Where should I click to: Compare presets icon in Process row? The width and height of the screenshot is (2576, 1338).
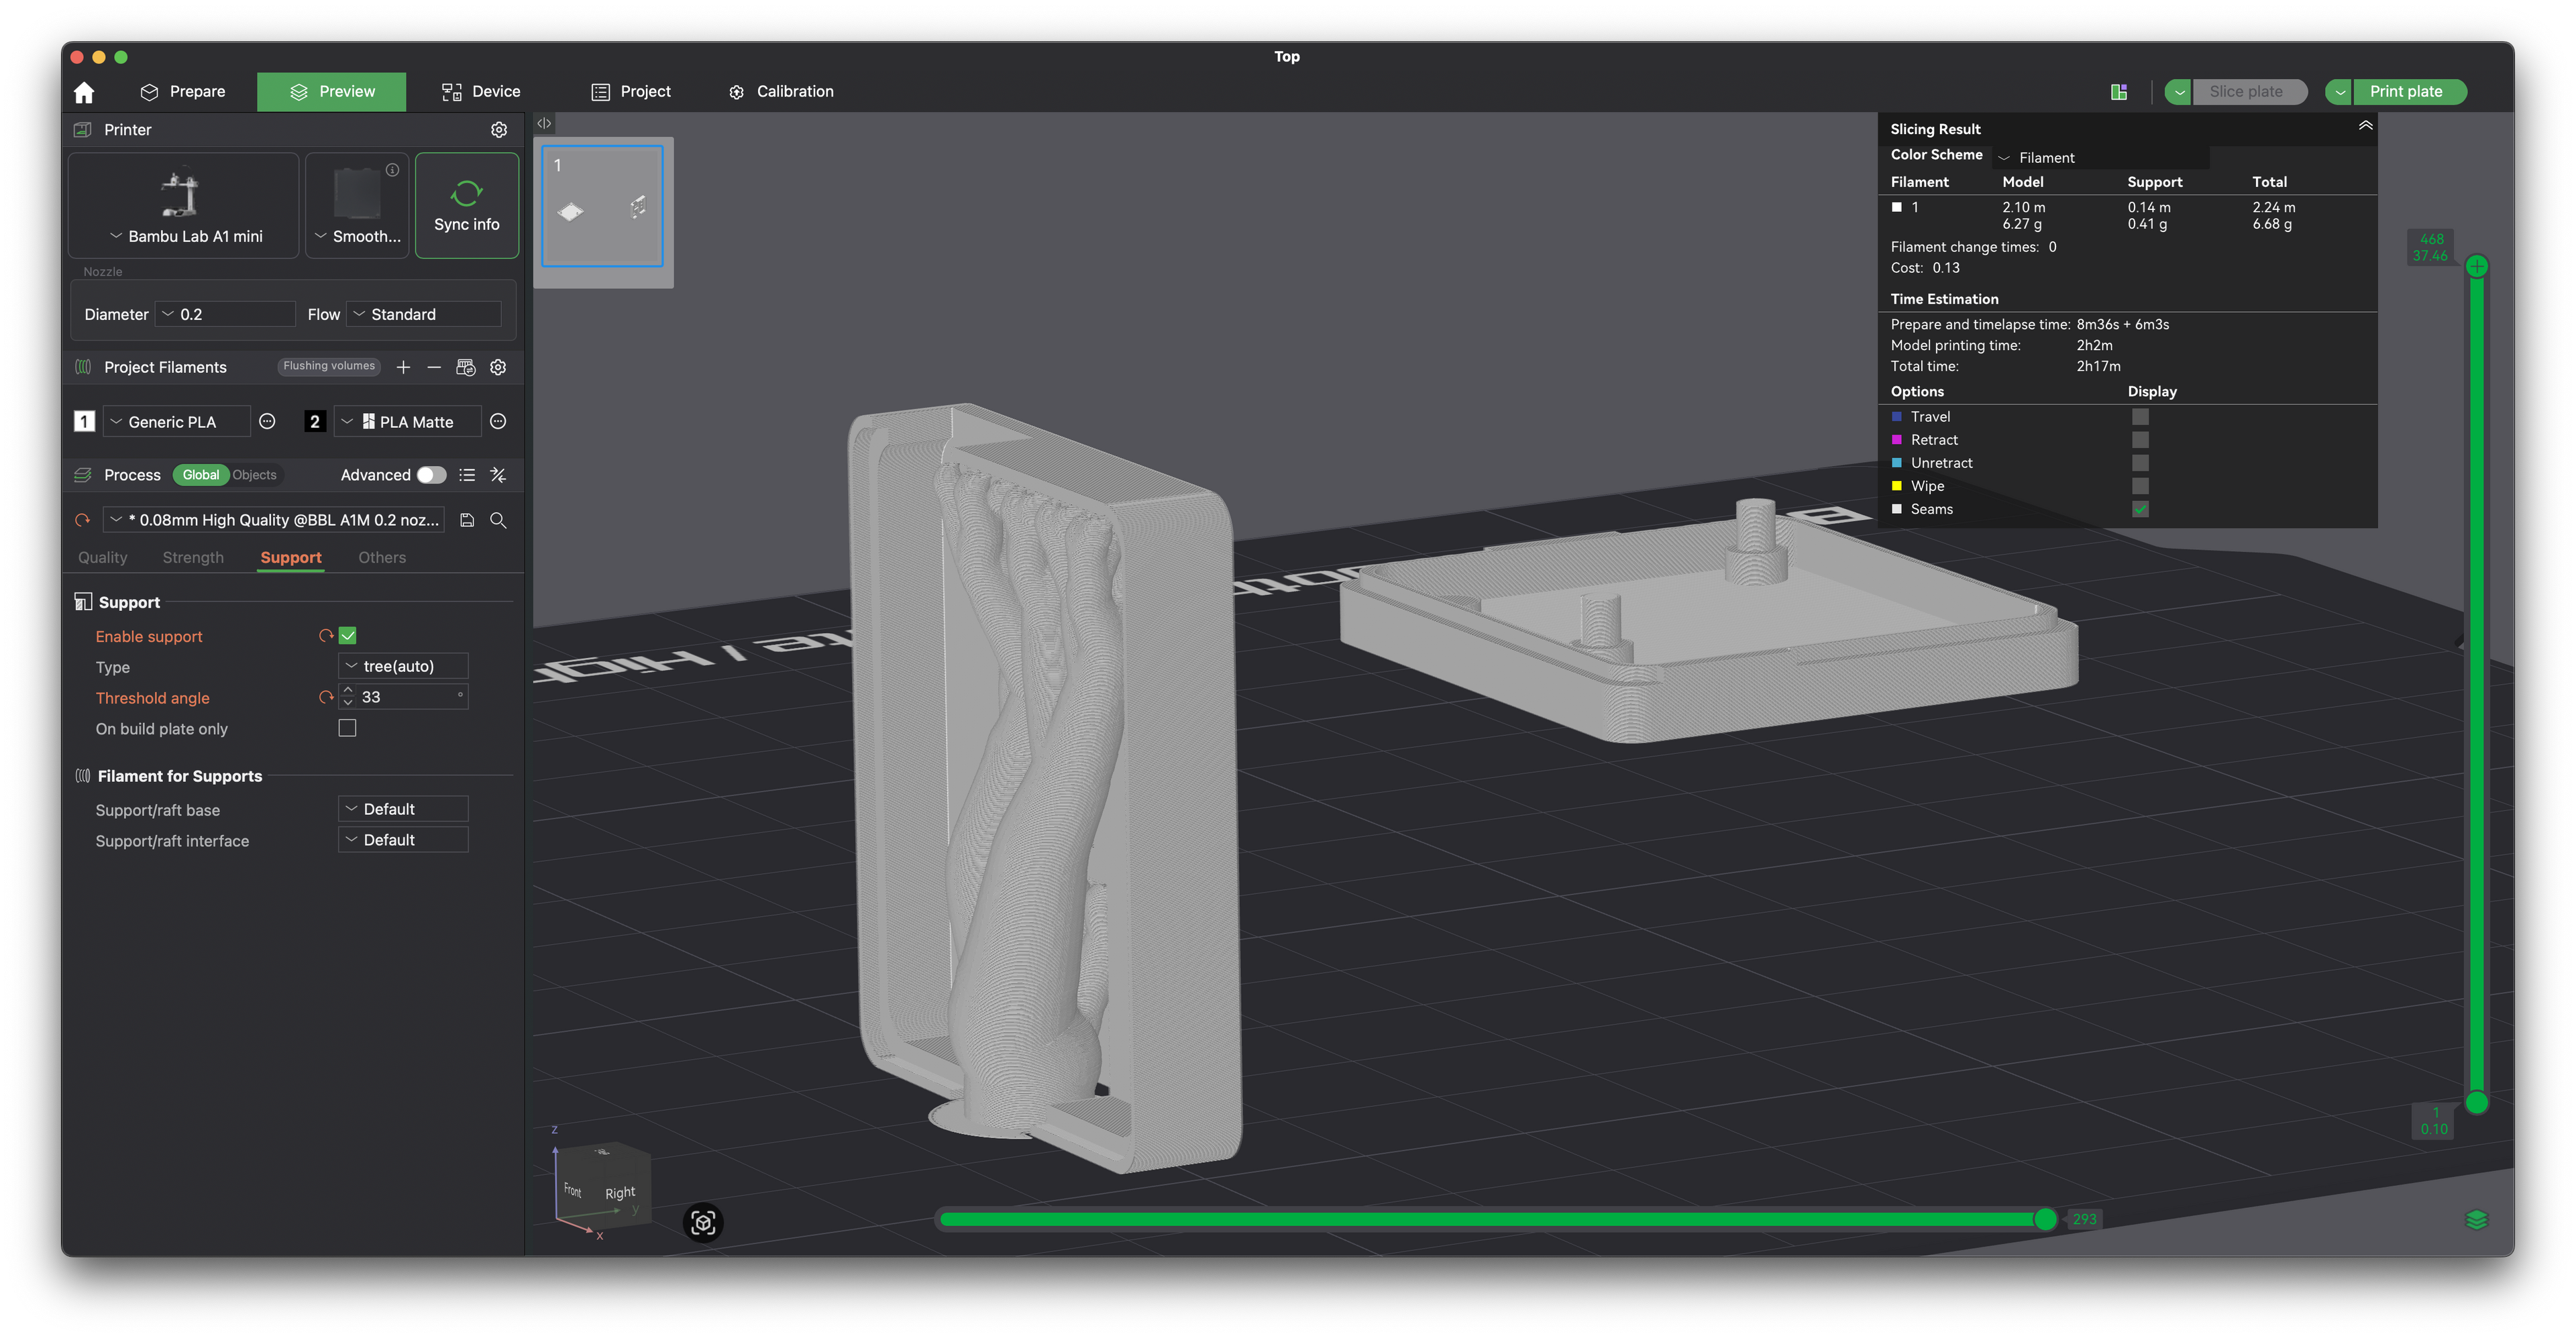(x=498, y=475)
